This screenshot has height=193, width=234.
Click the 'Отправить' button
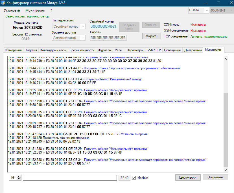215,178
